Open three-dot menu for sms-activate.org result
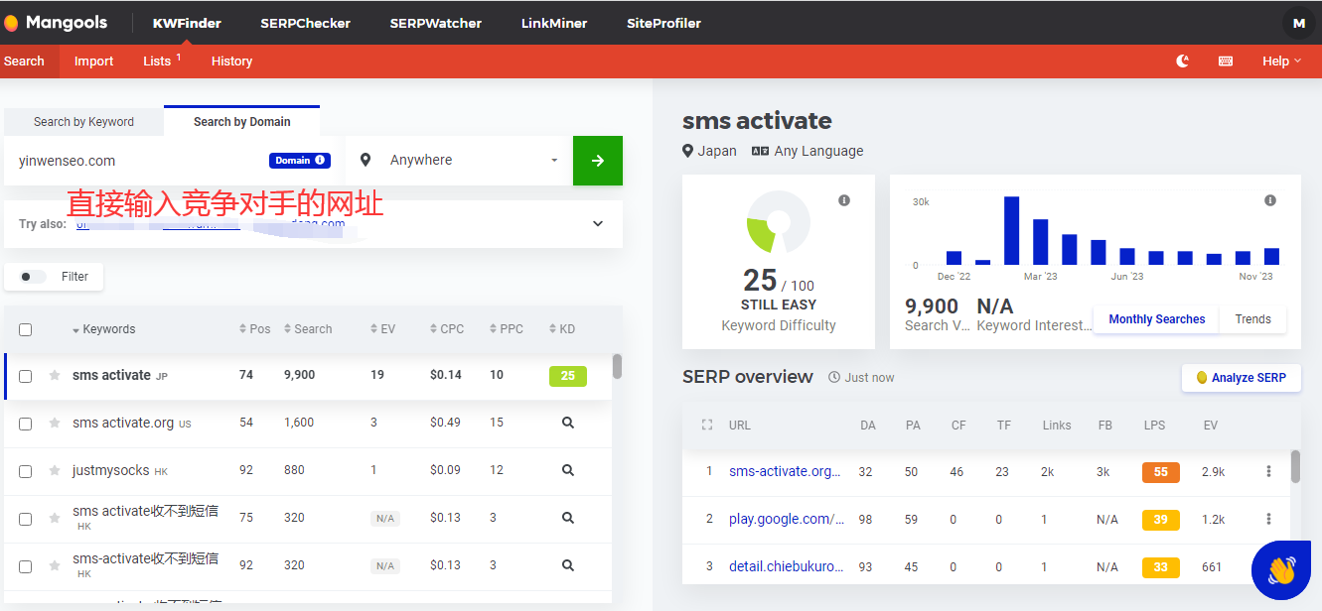1322x611 pixels. (1268, 472)
